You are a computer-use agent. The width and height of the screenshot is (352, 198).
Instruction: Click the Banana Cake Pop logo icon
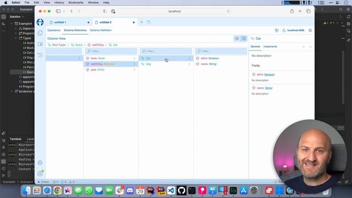click(x=40, y=22)
